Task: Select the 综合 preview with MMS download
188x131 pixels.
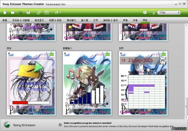Action: coord(31,83)
